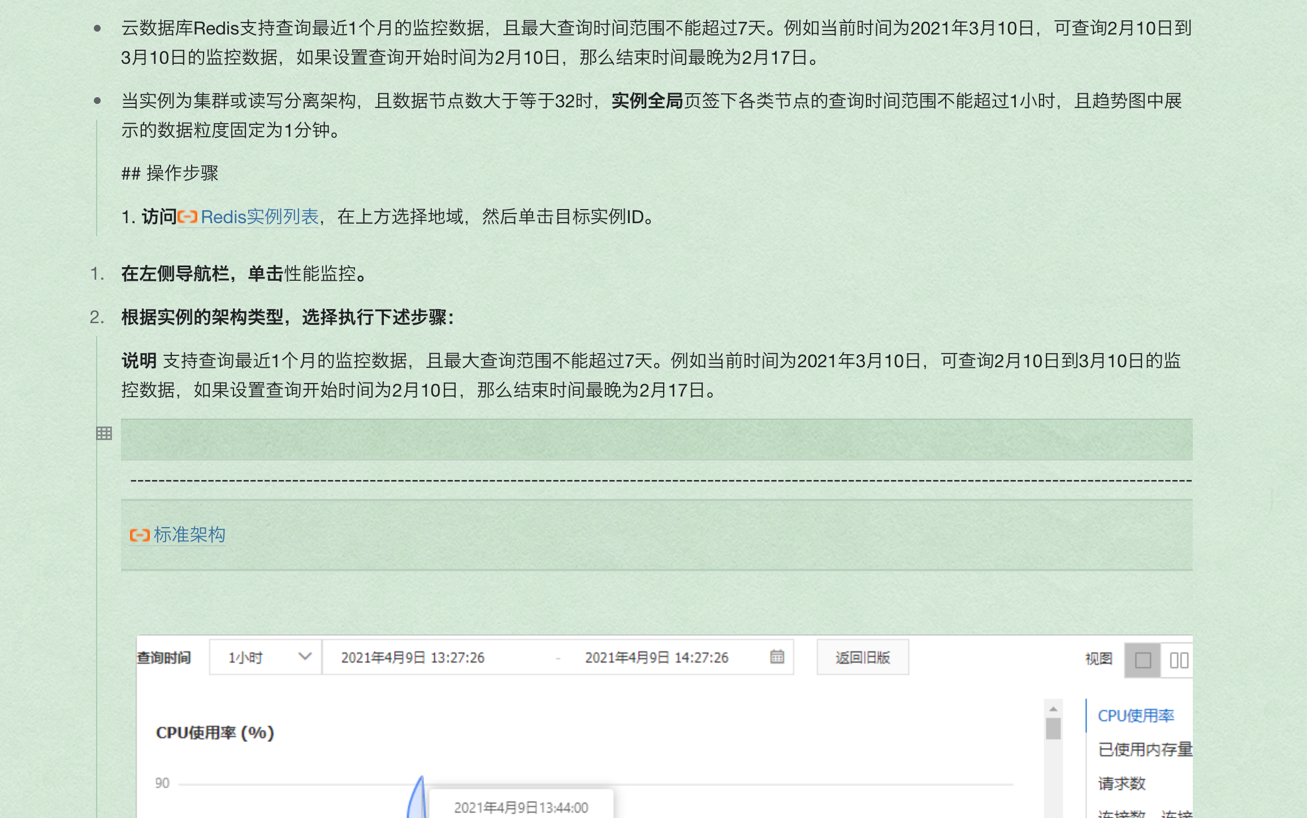Click the 返回旧版 button
The image size is (1307, 818).
pos(862,658)
